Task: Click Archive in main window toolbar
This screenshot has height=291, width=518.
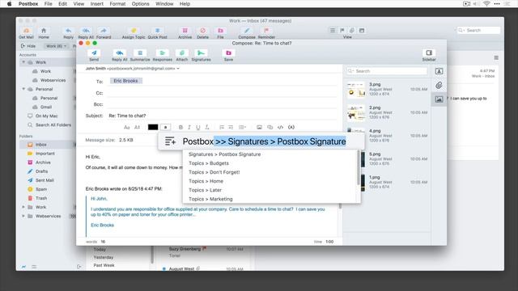Action: (185, 33)
